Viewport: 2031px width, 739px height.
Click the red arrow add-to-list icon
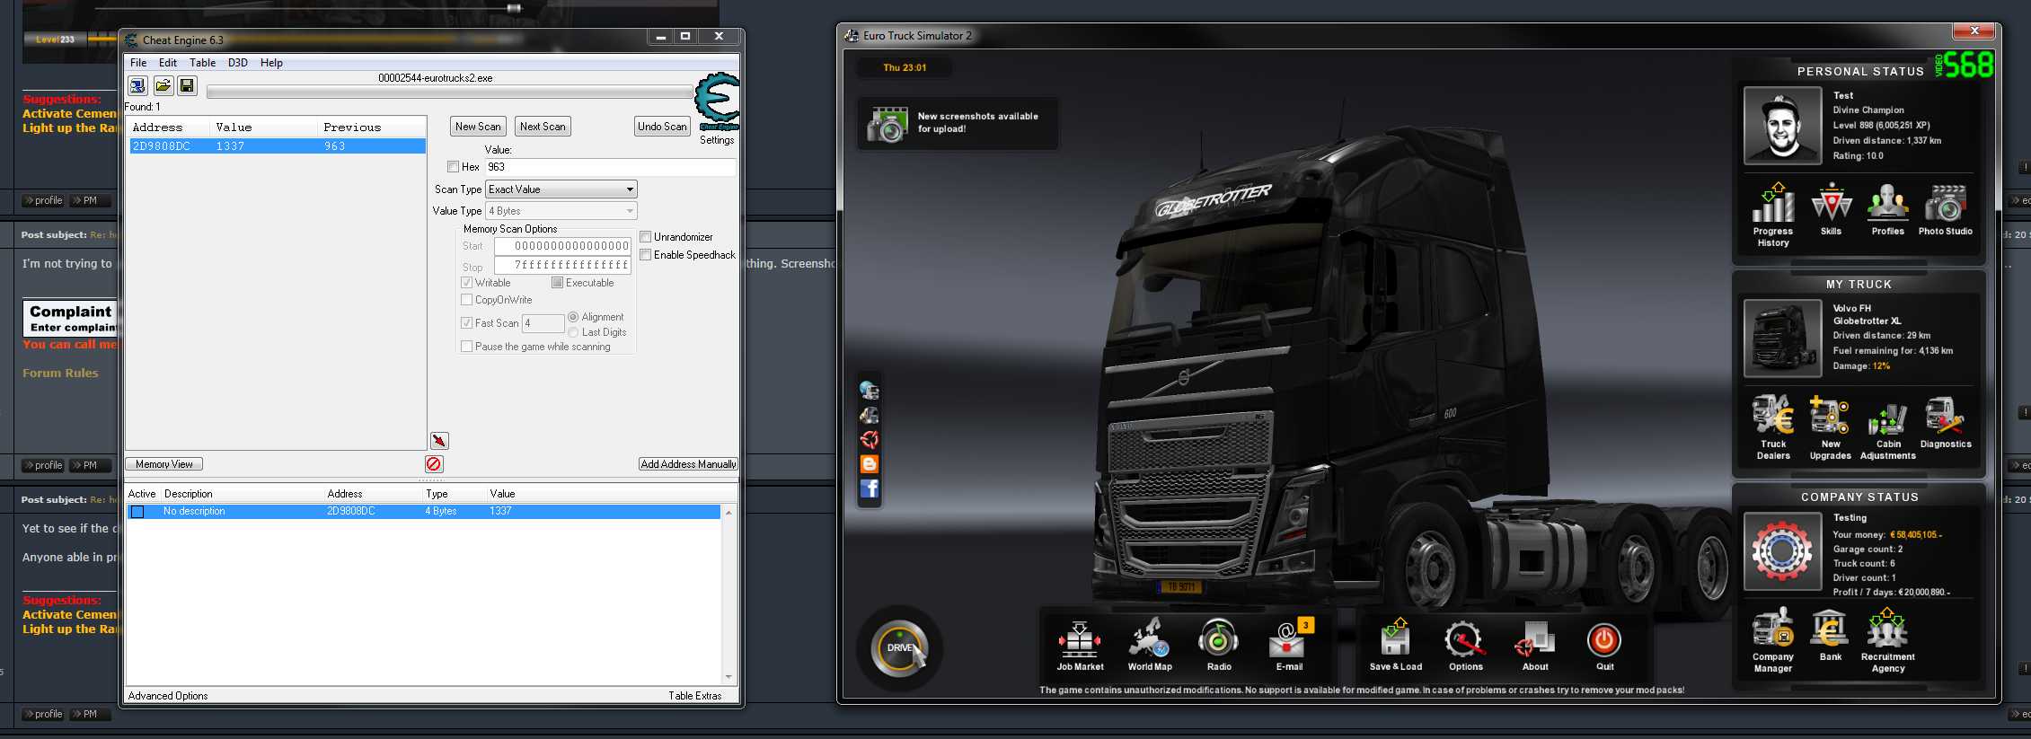click(438, 441)
